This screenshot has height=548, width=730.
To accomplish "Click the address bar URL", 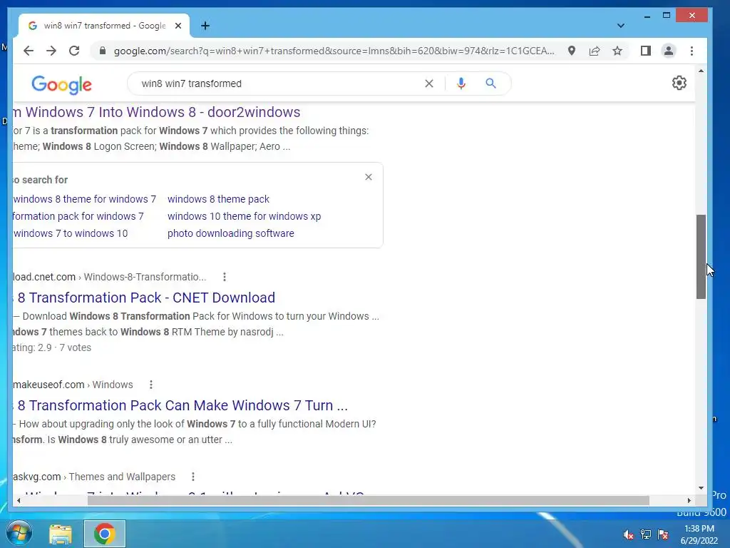I will [x=334, y=51].
